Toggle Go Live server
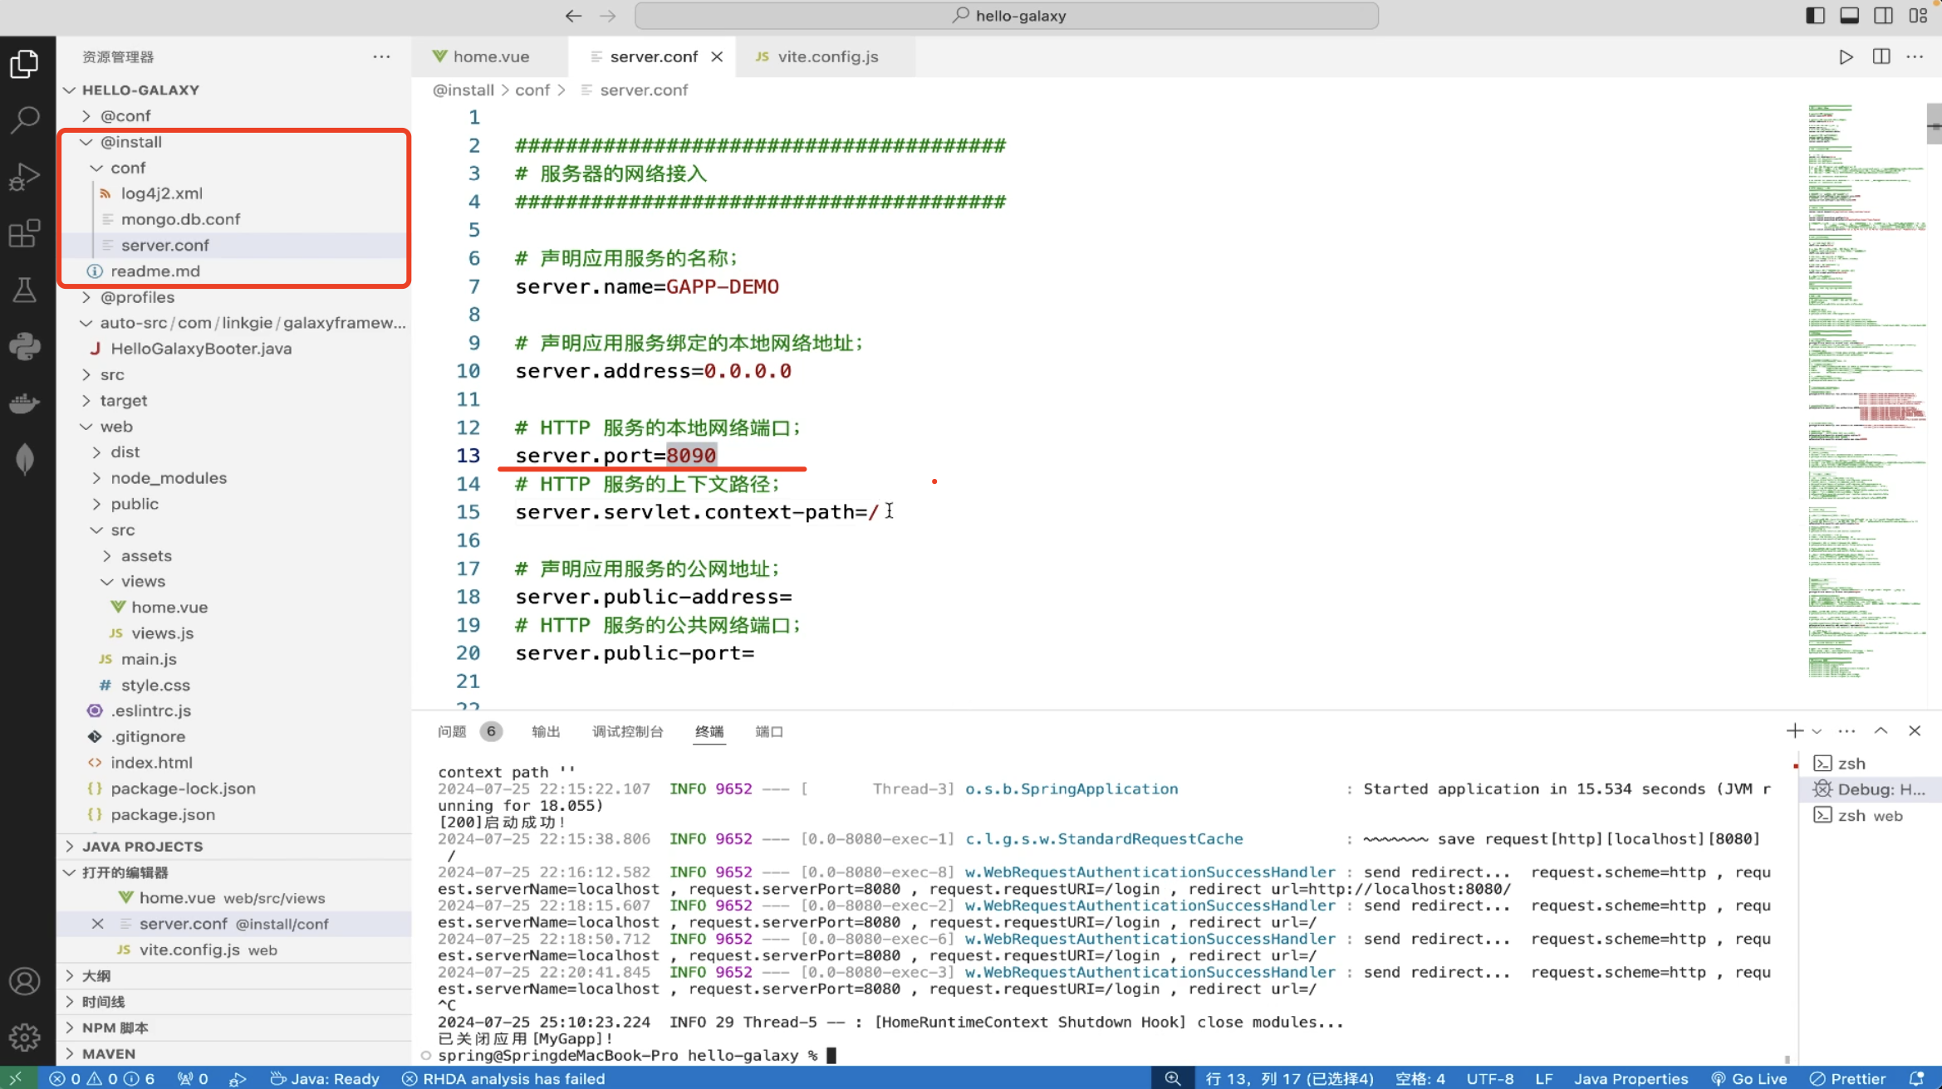 tap(1748, 1078)
